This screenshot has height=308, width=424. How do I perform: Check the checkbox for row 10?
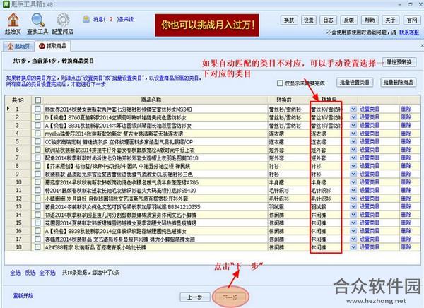(37, 182)
